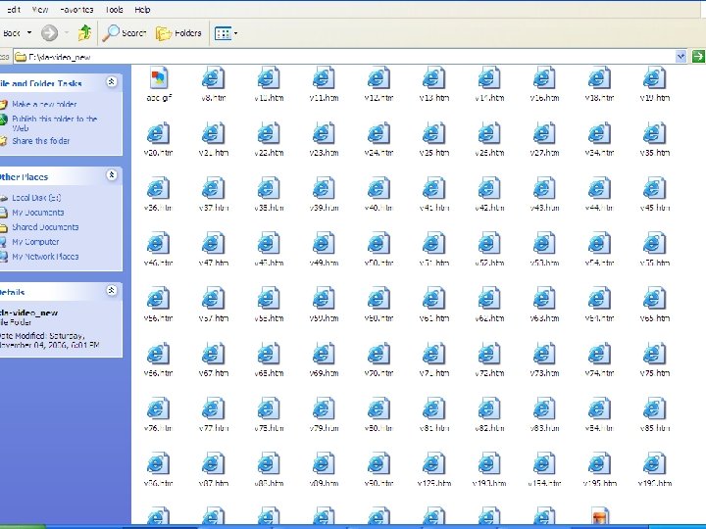Select the v19.htm file icon

click(655, 79)
